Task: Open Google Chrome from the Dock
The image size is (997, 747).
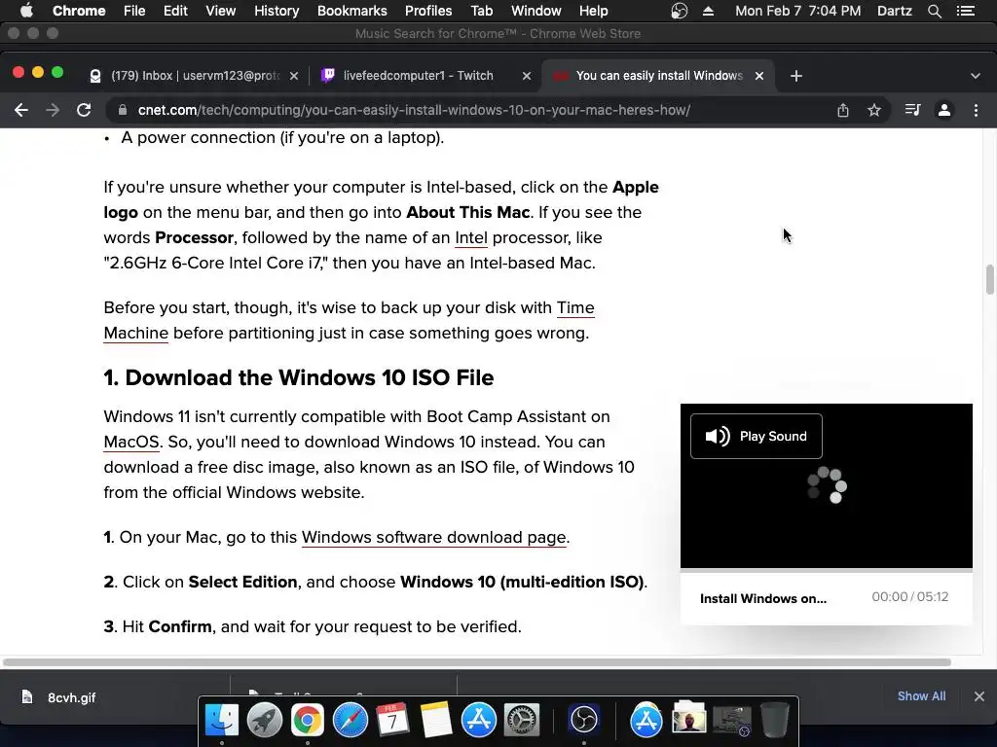Action: [x=307, y=720]
